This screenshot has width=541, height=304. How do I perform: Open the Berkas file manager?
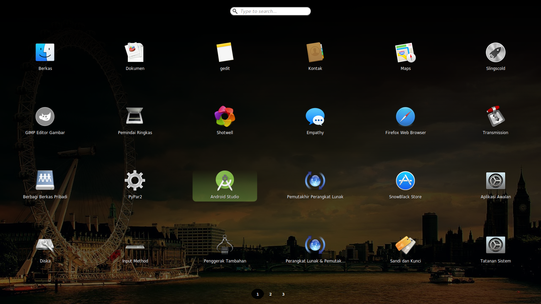(45, 52)
